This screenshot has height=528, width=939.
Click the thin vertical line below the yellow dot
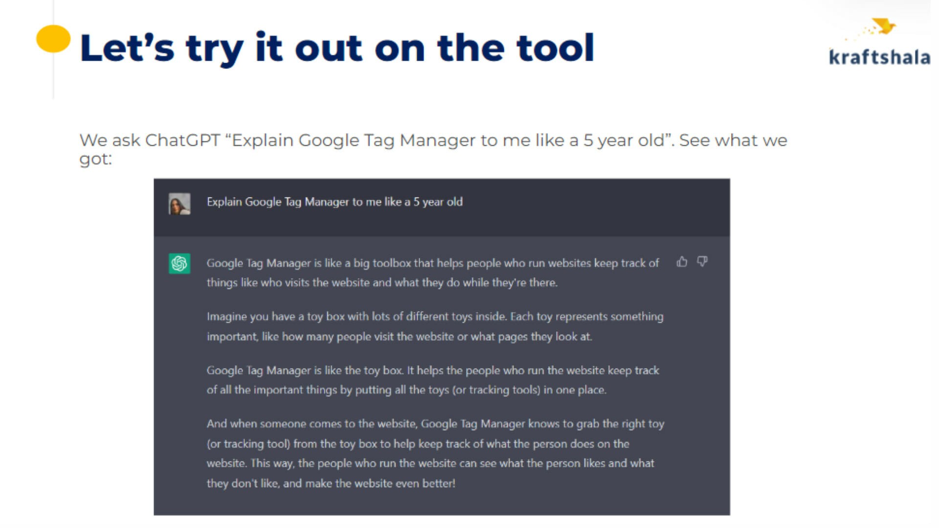point(53,76)
